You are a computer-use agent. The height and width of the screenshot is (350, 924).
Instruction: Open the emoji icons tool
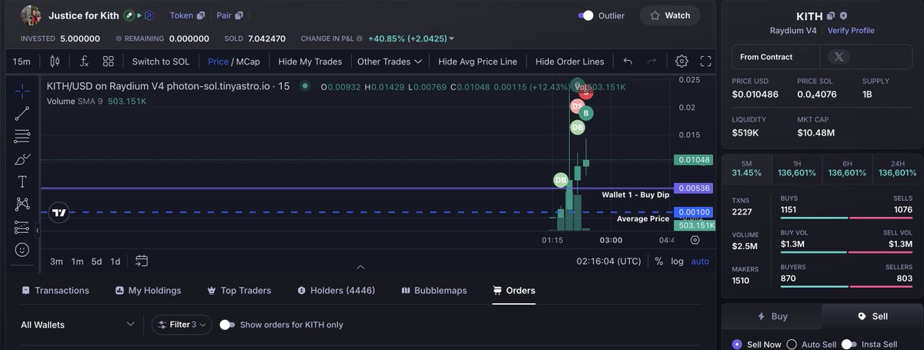tap(22, 250)
